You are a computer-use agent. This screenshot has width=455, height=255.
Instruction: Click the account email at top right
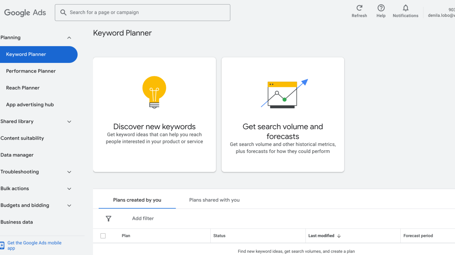pyautogui.click(x=441, y=15)
